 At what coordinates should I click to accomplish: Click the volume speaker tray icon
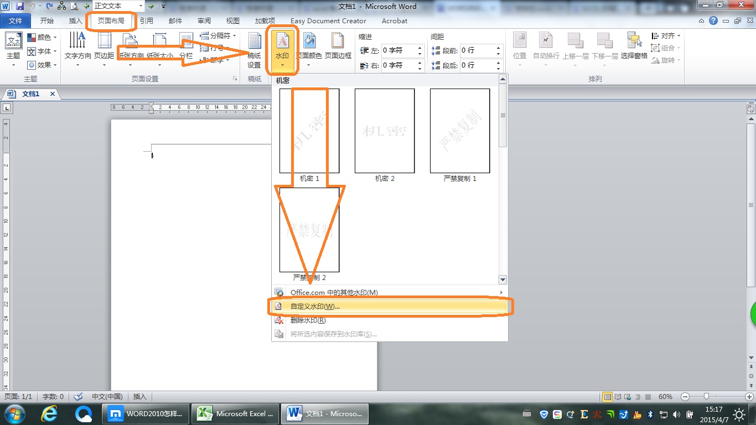click(676, 413)
